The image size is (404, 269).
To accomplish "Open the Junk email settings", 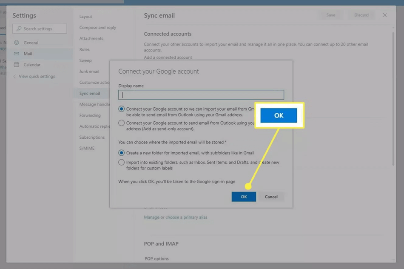I will 89,72.
